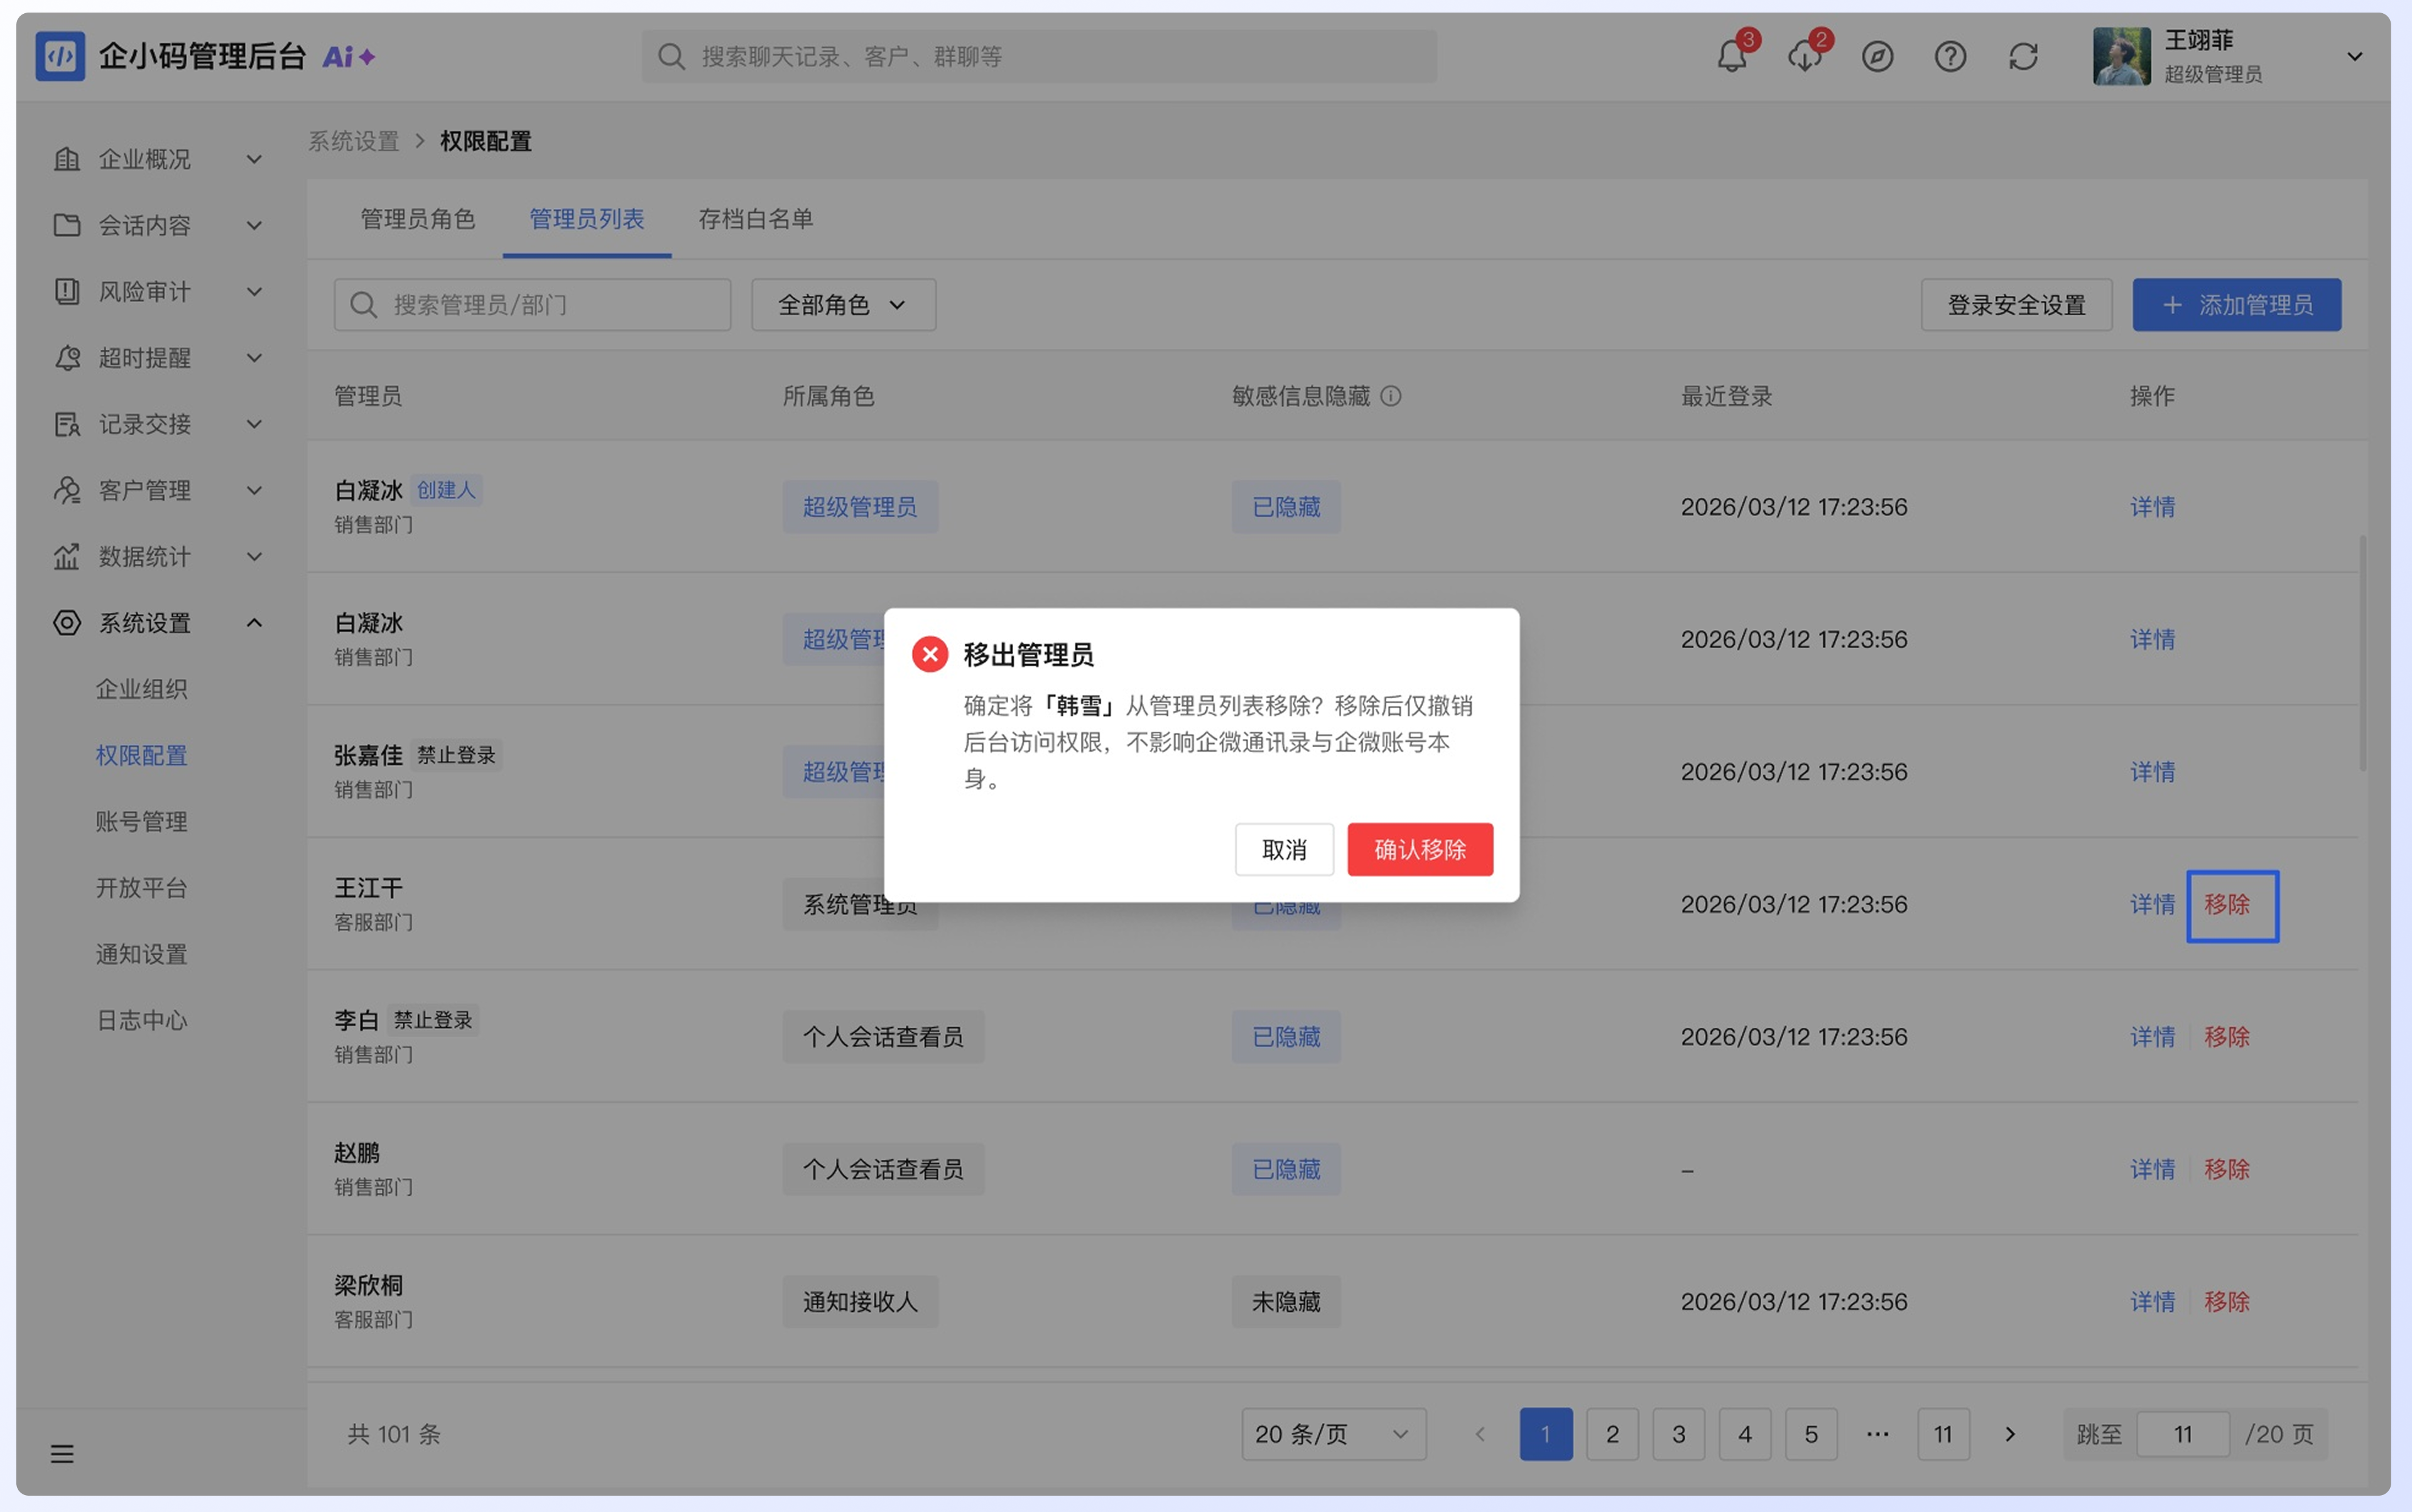Switch to 管理员角色 tab
The height and width of the screenshot is (1512, 2412).
pos(417,219)
